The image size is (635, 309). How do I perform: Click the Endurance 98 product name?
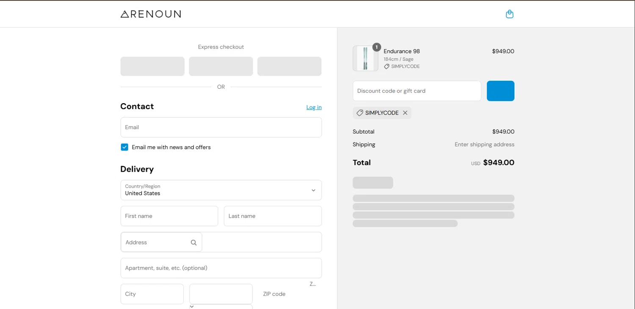point(402,51)
